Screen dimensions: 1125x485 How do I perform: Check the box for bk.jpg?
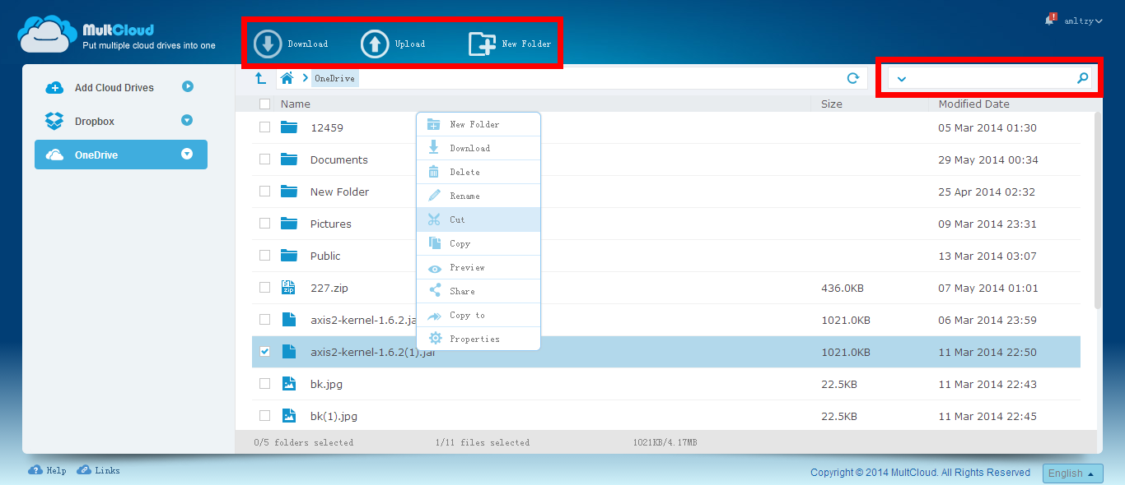point(264,384)
